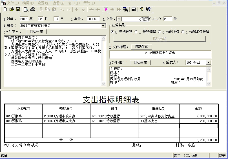Open the 签发人 dropdown showing 103_李四
This screenshot has width=228, height=159.
click(x=208, y=62)
